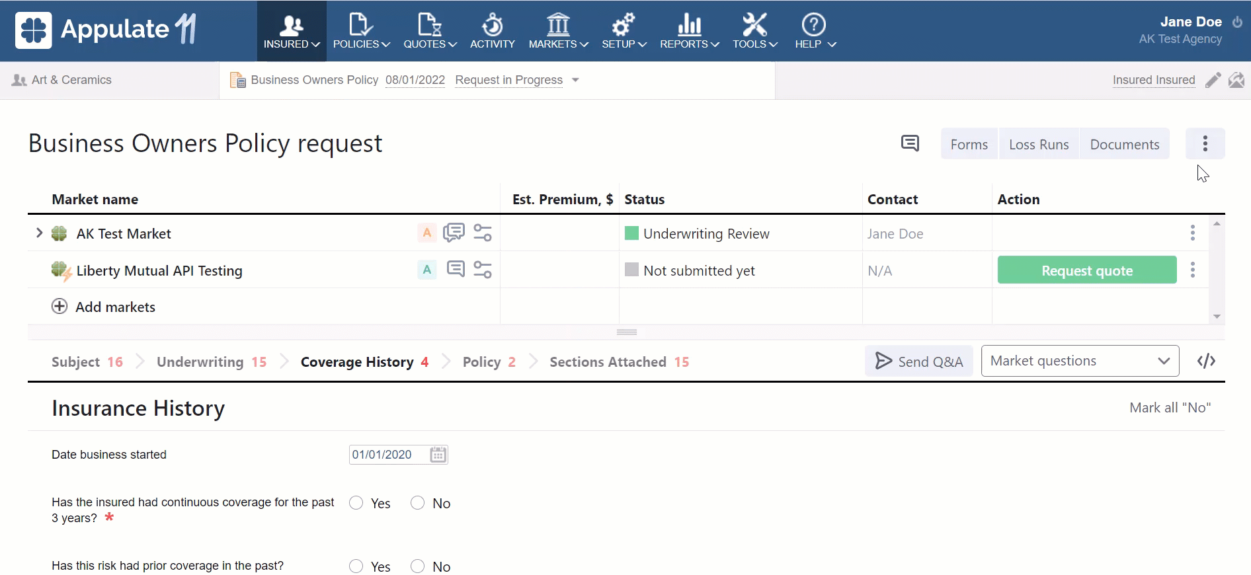Click scroll up arrow of markets list

(1217, 224)
